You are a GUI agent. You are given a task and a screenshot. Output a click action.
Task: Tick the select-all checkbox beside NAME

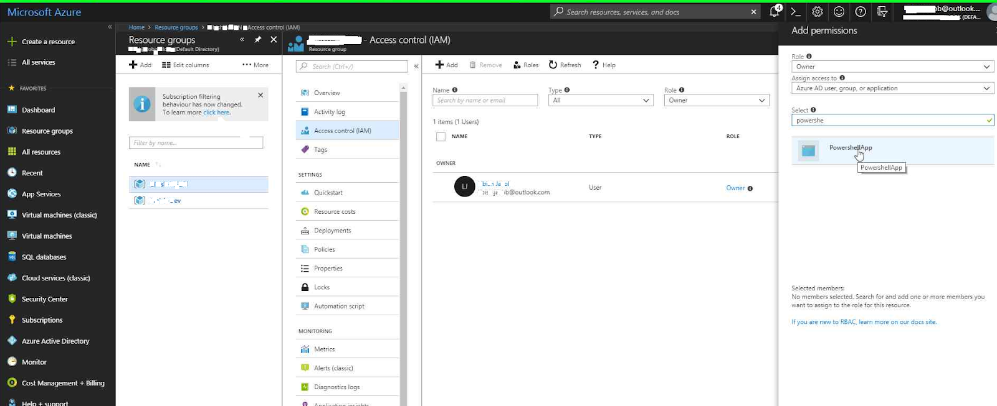441,137
